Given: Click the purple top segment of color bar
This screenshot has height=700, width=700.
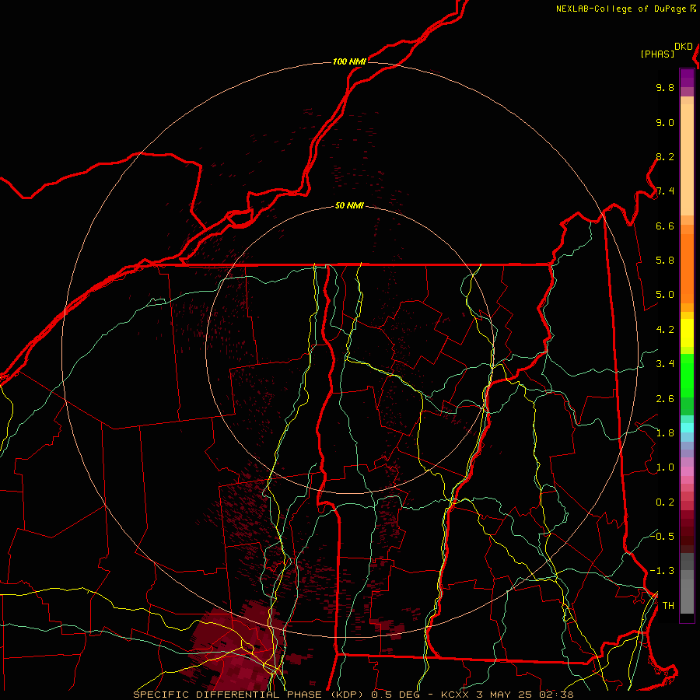Looking at the screenshot, I should click(x=687, y=78).
